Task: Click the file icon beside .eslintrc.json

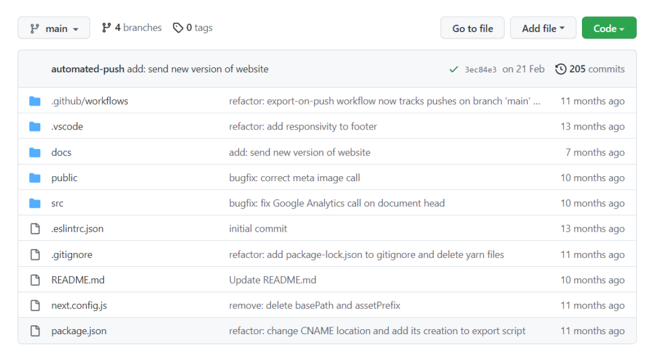Action: (x=35, y=229)
